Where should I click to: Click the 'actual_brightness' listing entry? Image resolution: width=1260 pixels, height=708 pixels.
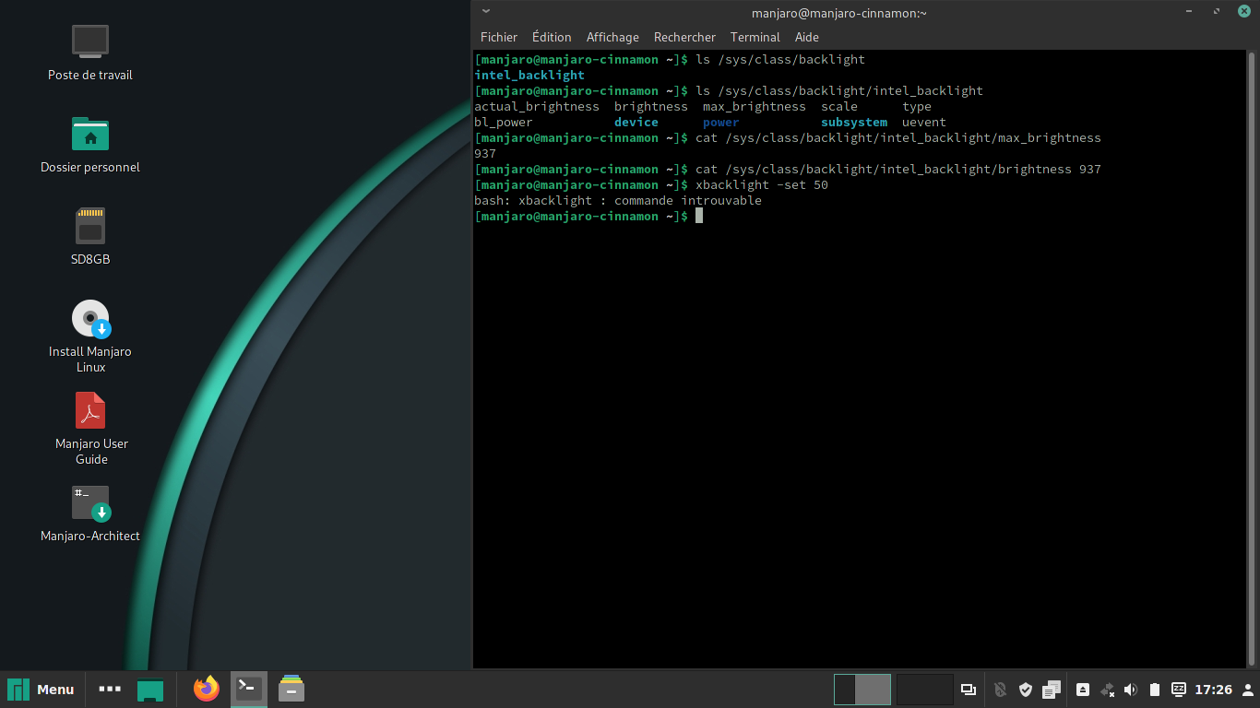[x=537, y=106]
